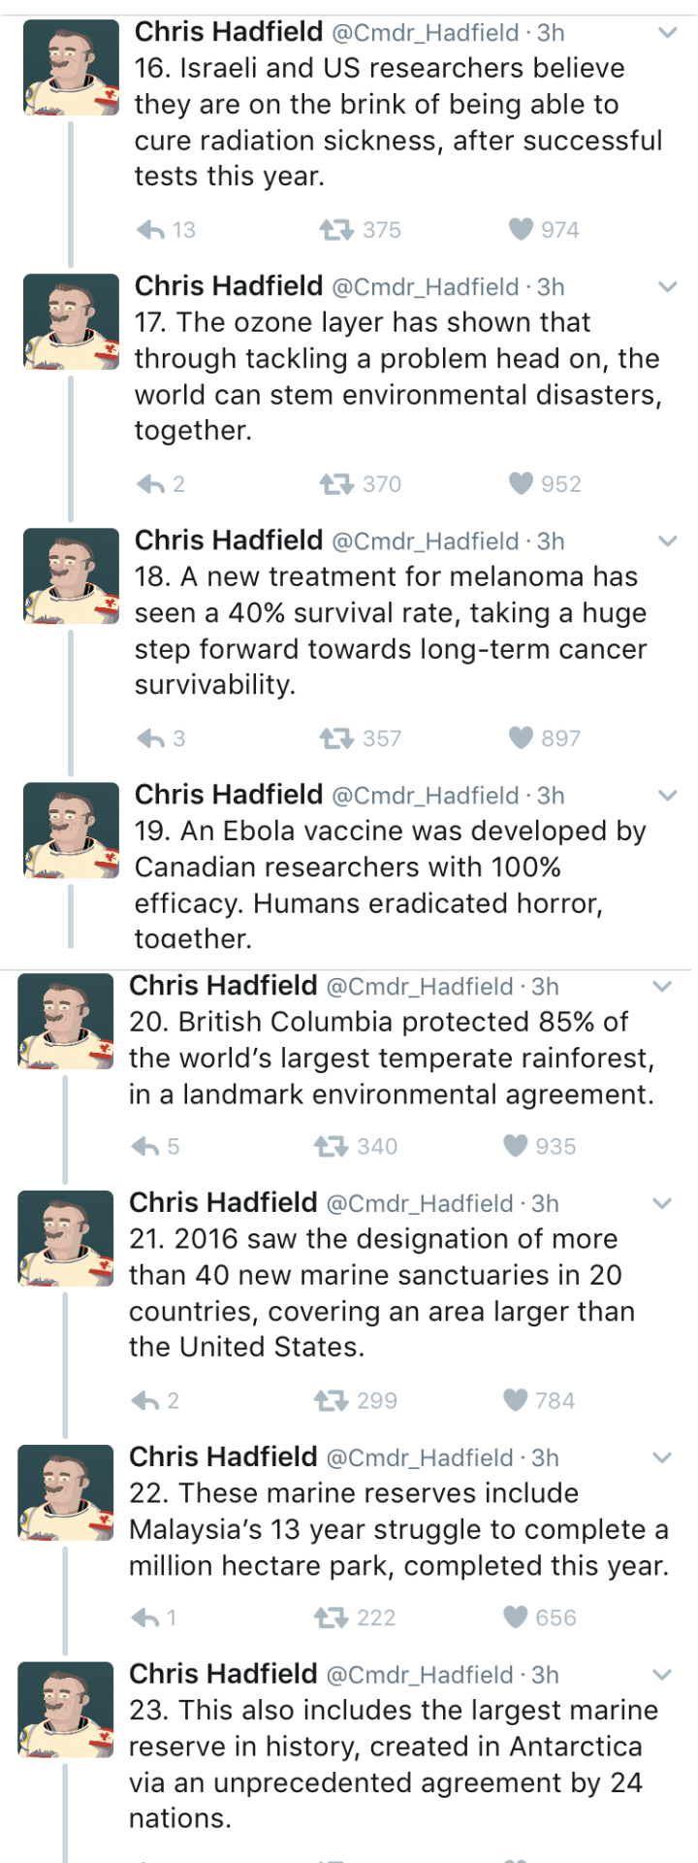This screenshot has width=698, height=1863.
Task: Open the Ebola vaccine tweet 19 text
Action: 390,884
